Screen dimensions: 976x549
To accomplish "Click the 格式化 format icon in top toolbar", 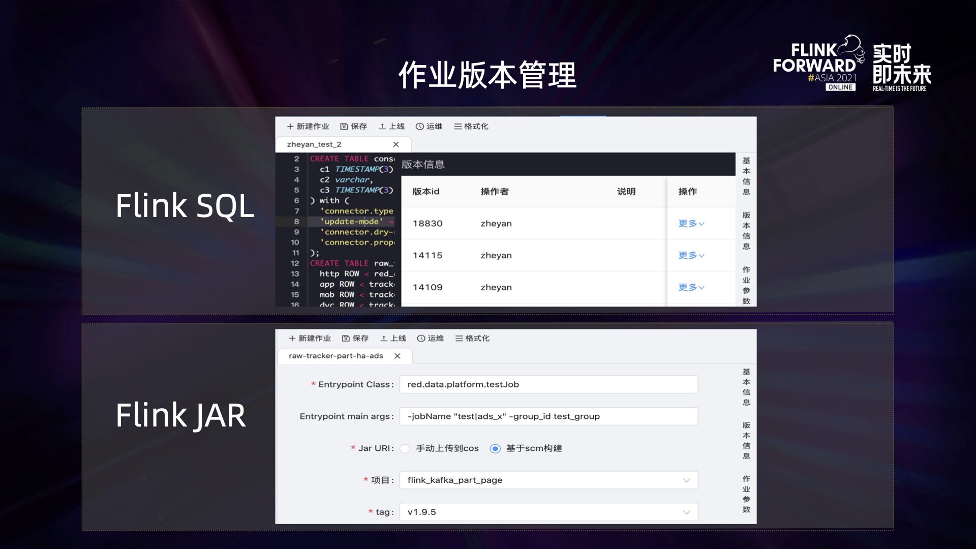I will tap(457, 127).
